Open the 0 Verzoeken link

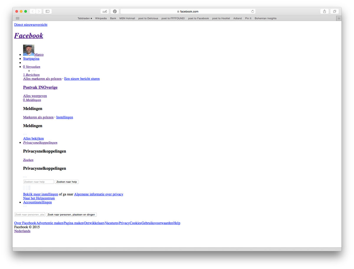[x=32, y=67]
